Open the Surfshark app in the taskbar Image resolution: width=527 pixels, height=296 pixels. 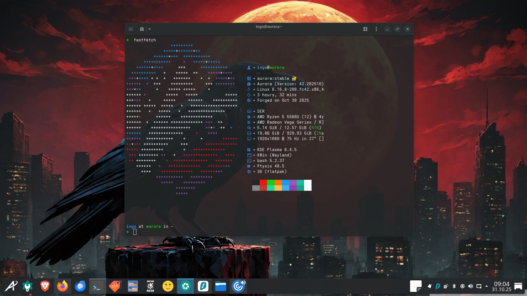[203, 286]
